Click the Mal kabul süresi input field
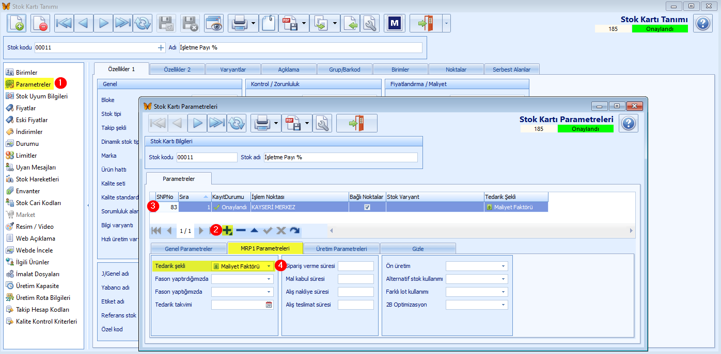The height and width of the screenshot is (354, 721). pos(356,279)
